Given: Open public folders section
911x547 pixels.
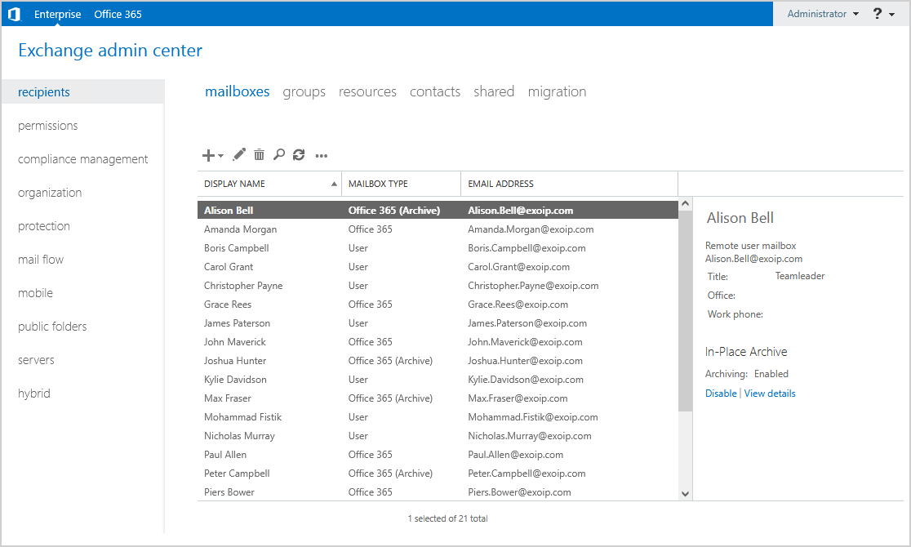Looking at the screenshot, I should pos(52,327).
